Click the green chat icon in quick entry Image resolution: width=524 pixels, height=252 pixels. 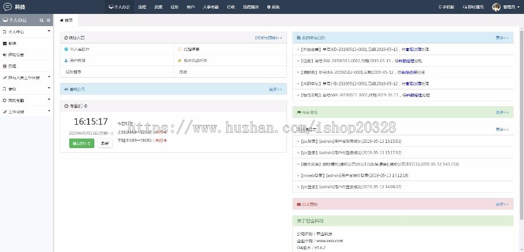(x=179, y=60)
